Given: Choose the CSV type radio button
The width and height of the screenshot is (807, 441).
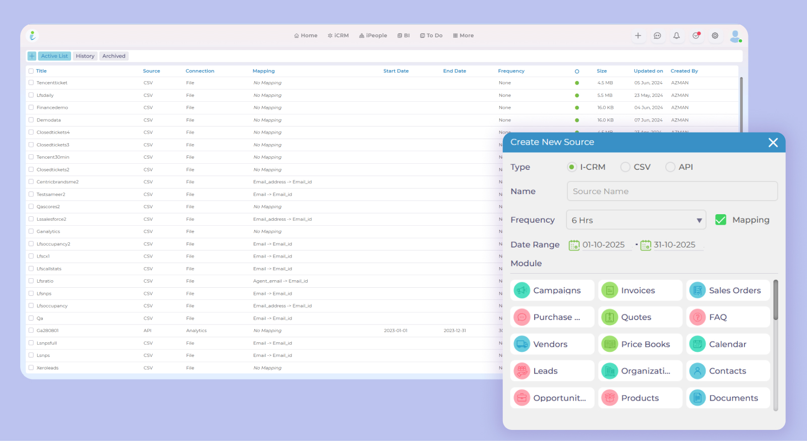Looking at the screenshot, I should point(625,167).
